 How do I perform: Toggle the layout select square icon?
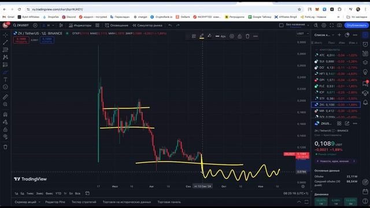click(281, 25)
